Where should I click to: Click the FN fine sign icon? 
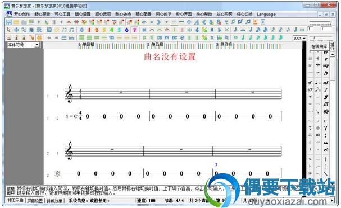click(x=167, y=37)
